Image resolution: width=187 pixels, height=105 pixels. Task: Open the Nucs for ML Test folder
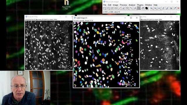coord(66,5)
